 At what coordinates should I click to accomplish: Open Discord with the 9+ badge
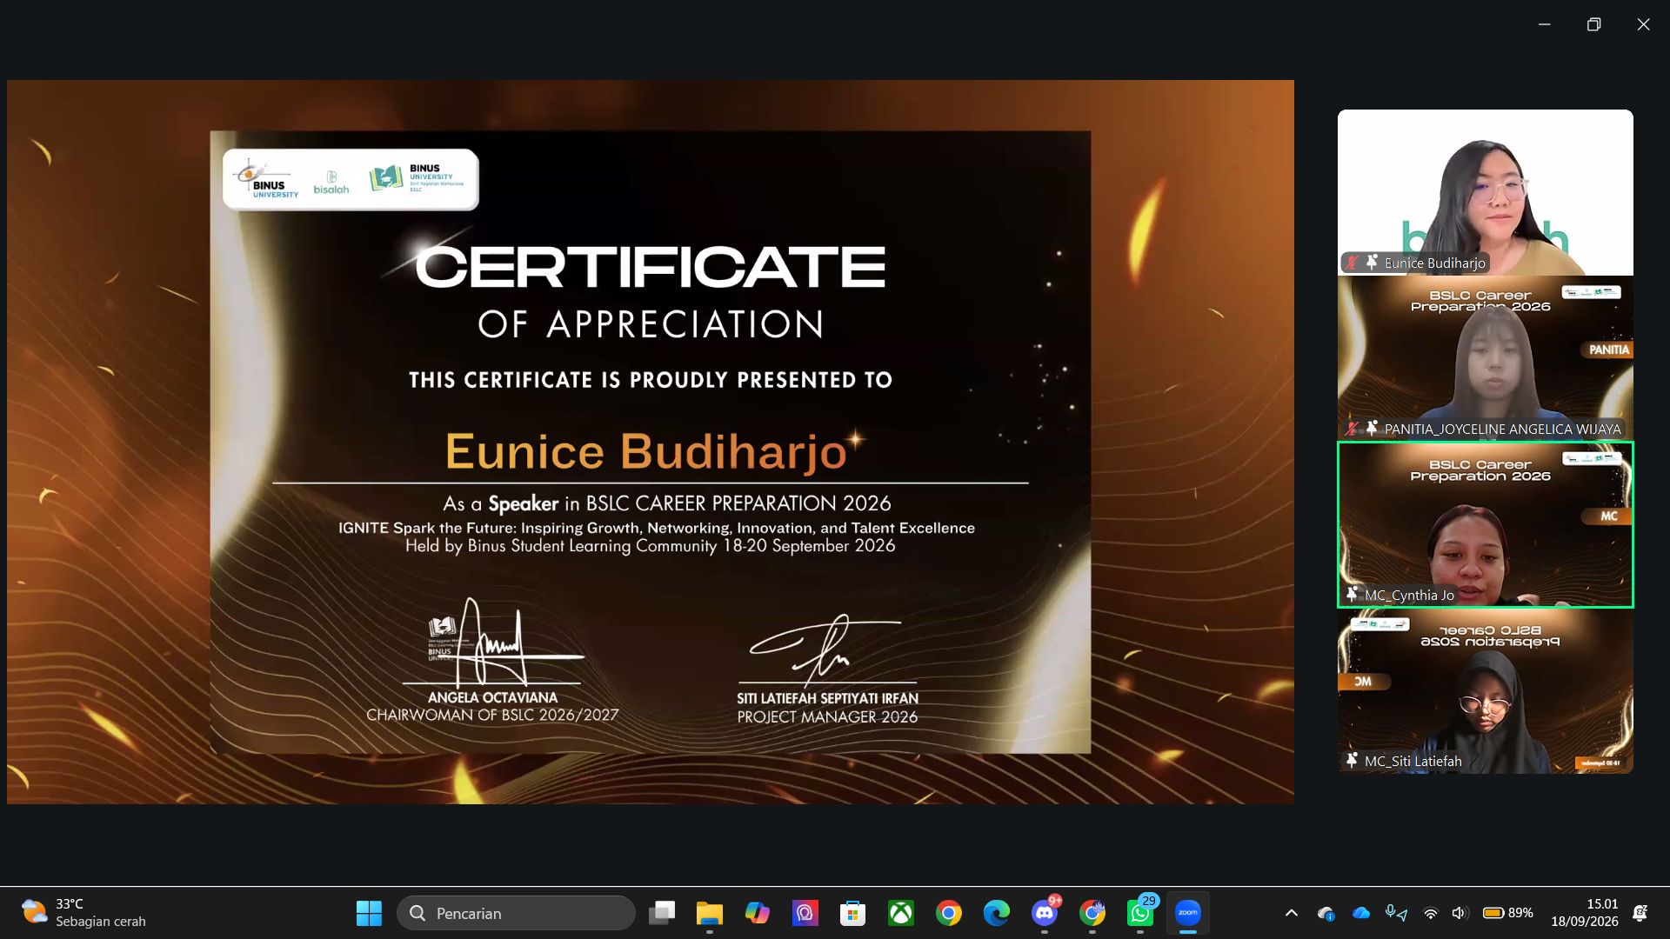(x=1045, y=913)
